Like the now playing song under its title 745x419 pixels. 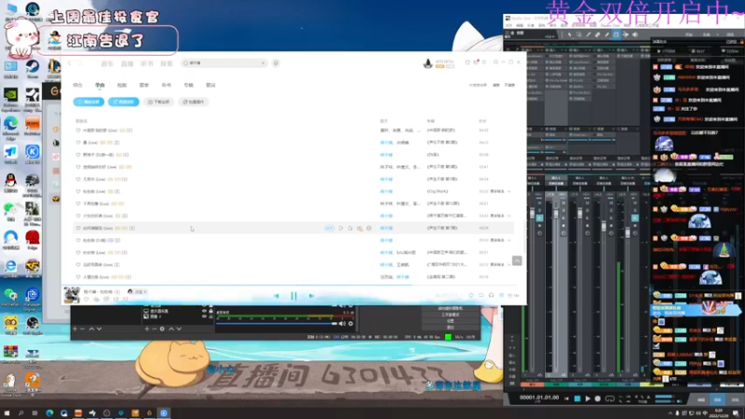(x=87, y=299)
